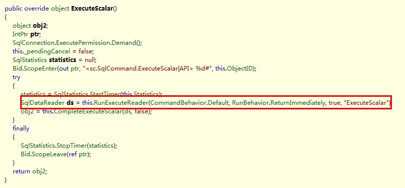Click the out keyword in ScopeEnter
The height and width of the screenshot is (188, 405).
(x=64, y=69)
